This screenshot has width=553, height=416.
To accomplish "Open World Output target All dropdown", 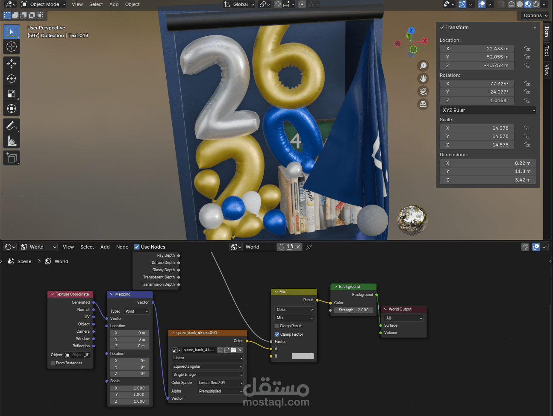I will [x=404, y=318].
